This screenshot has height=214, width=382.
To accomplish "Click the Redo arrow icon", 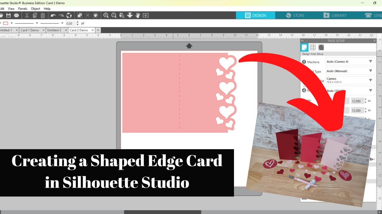I will 61,15.
